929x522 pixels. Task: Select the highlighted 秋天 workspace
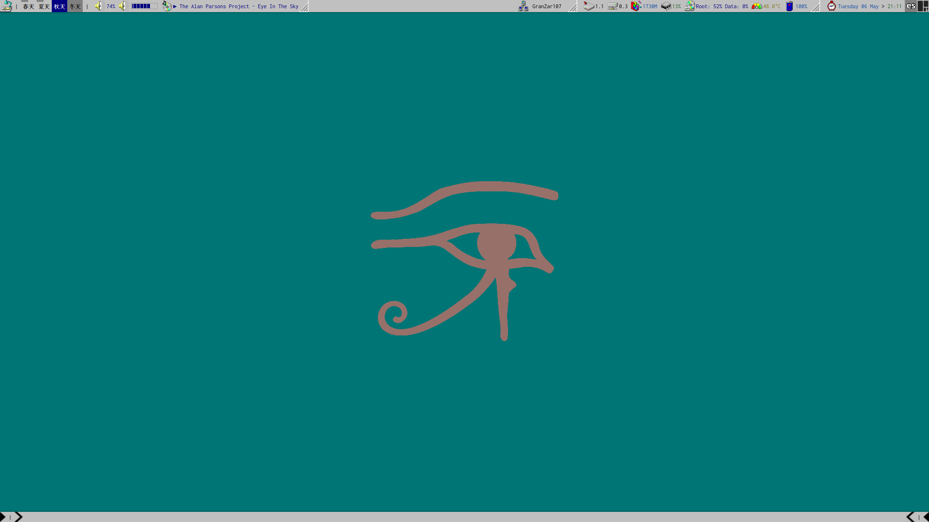point(60,6)
